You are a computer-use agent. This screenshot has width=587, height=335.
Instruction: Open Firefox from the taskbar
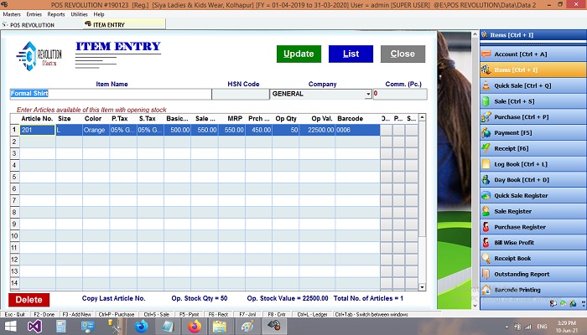195,327
